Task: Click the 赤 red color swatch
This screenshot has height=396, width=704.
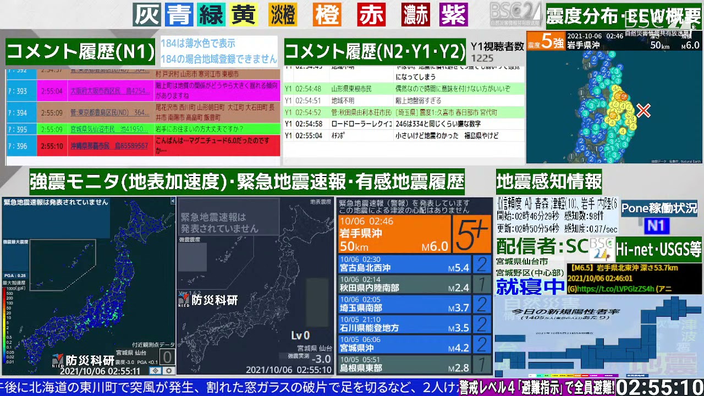Action: tap(371, 15)
